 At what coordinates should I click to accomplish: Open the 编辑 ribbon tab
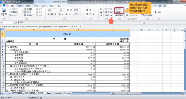point(20,6)
